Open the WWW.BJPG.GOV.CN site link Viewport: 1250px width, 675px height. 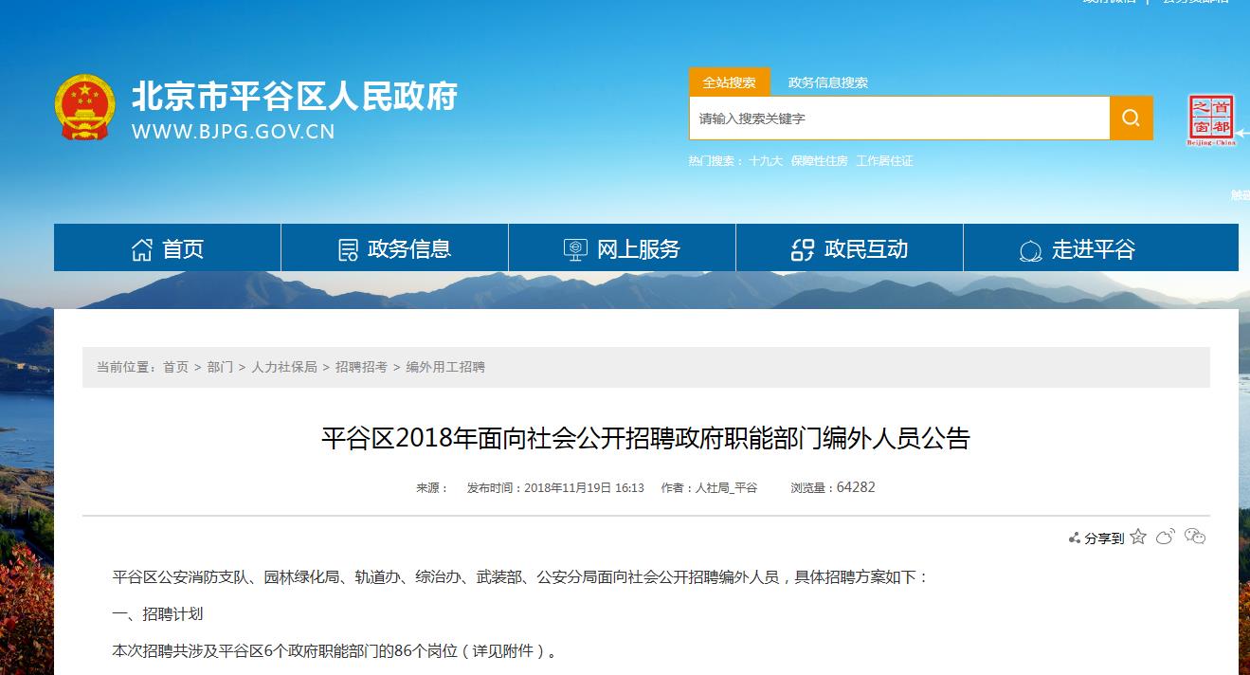(x=233, y=132)
